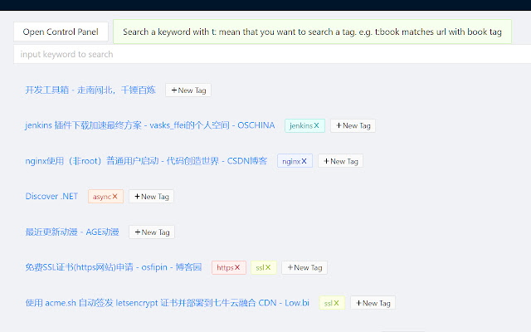Open the Discover .NET bookmark
The image size is (531, 332).
click(x=51, y=197)
